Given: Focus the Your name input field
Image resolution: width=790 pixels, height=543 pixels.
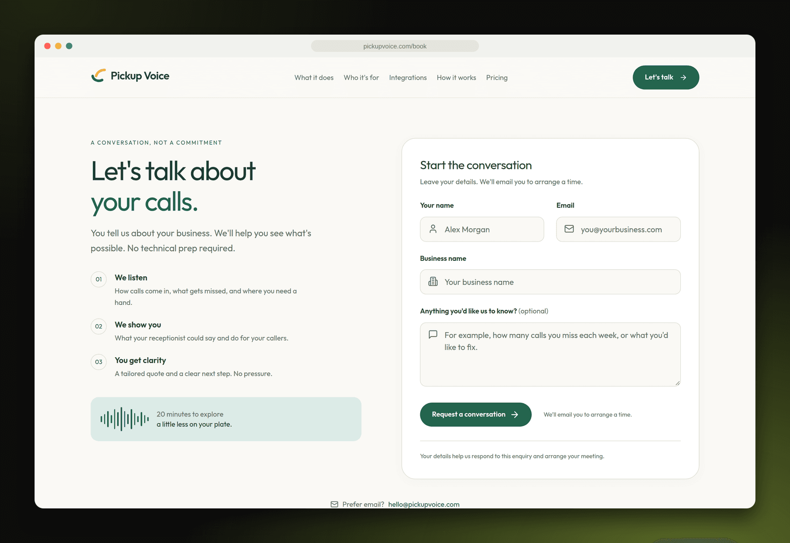Looking at the screenshot, I should [x=482, y=229].
